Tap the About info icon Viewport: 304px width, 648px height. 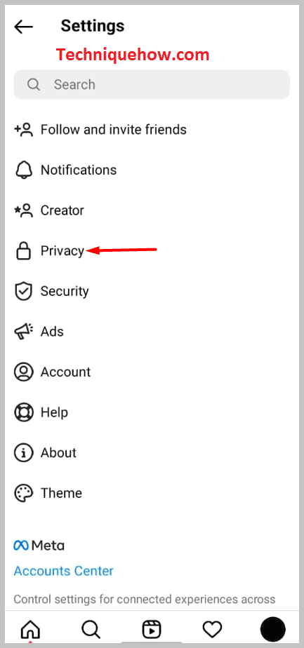tap(23, 452)
